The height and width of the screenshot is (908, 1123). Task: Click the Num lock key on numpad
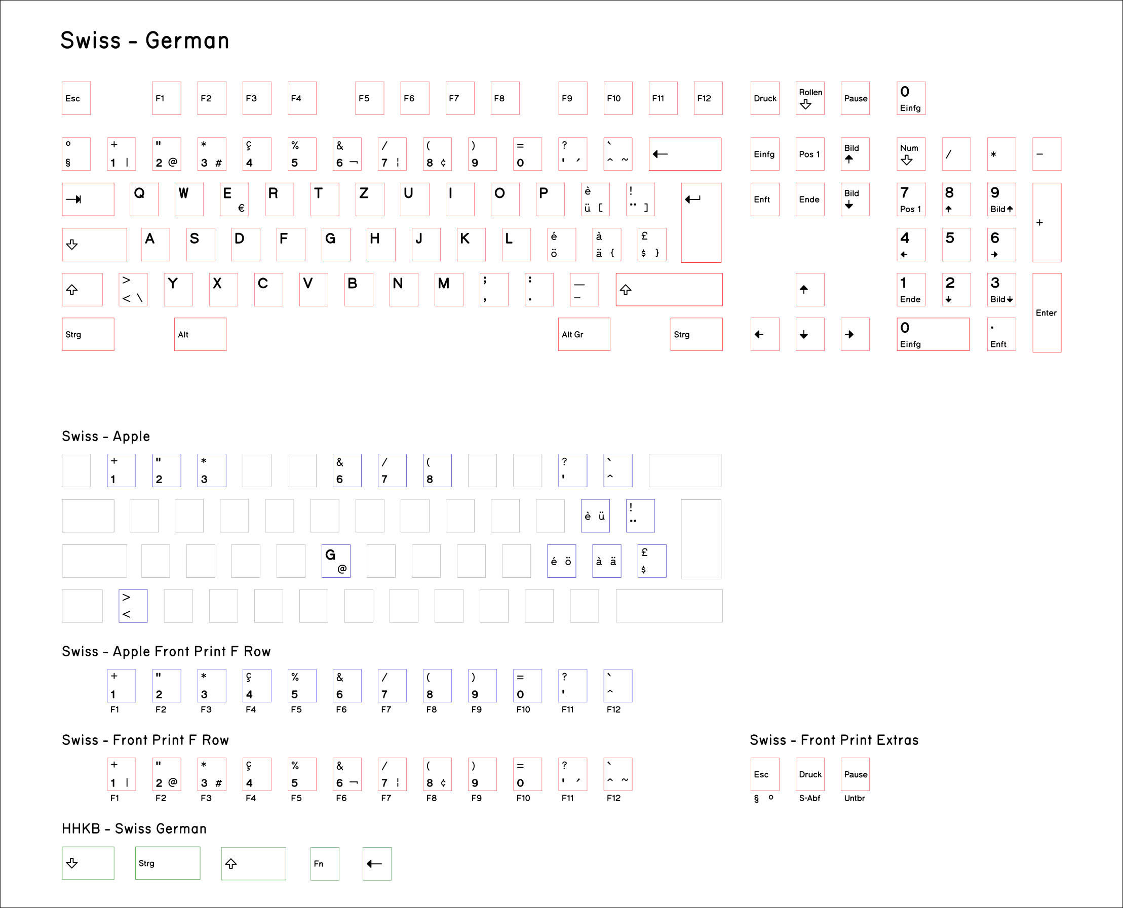[x=911, y=154]
